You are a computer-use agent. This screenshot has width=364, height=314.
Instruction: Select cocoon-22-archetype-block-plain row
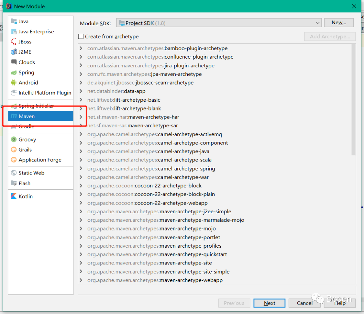coord(215,194)
